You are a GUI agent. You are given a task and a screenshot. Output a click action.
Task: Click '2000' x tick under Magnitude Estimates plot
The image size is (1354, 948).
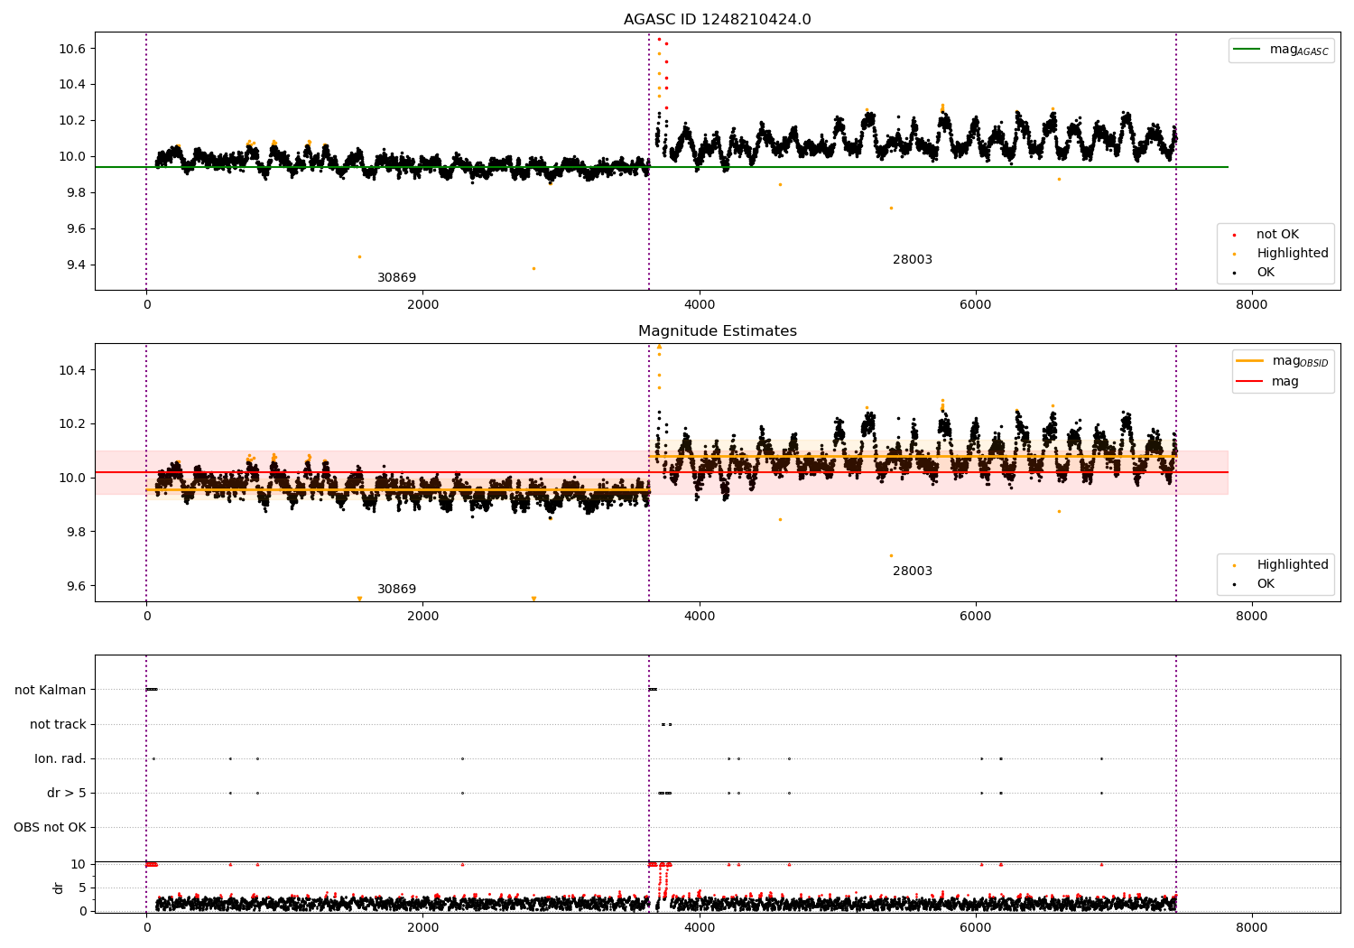pos(422,617)
